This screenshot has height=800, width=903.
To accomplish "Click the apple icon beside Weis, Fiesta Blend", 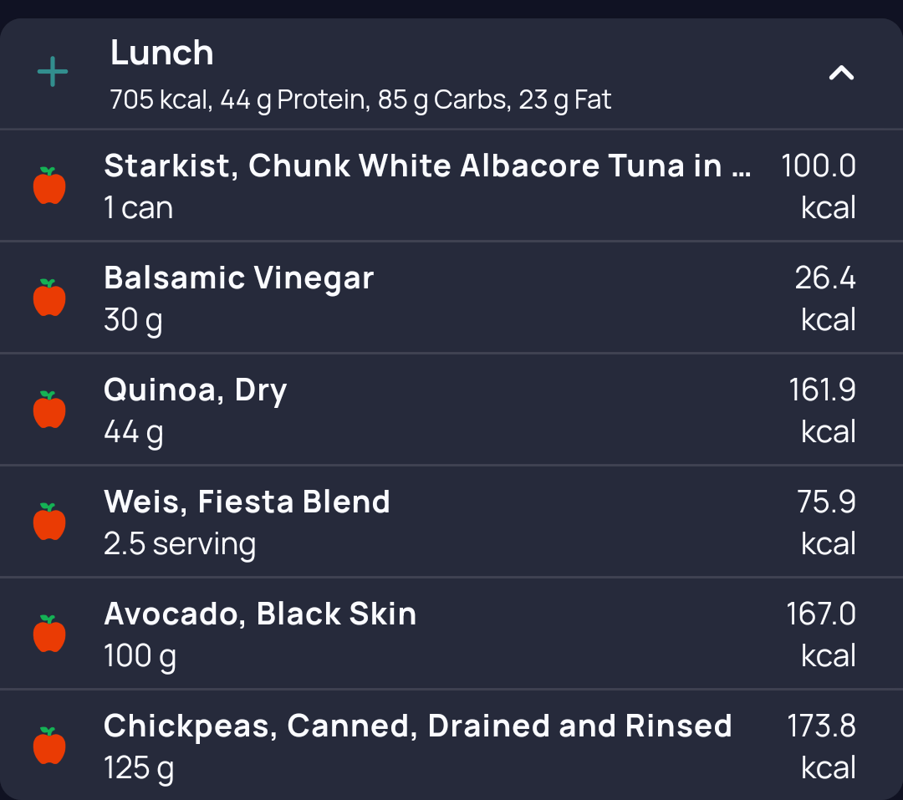I will [x=49, y=522].
